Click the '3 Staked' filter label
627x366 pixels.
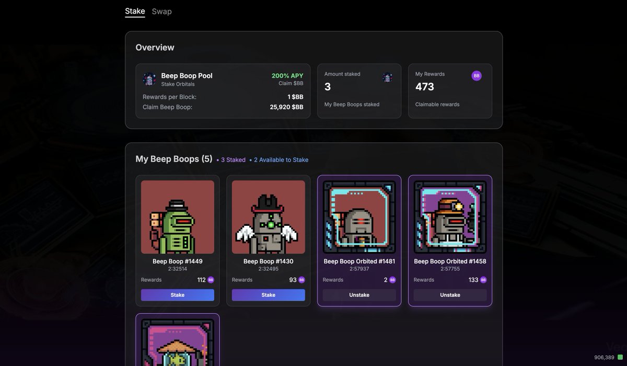[x=231, y=160]
